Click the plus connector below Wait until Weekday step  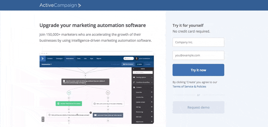[x=108, y=109]
